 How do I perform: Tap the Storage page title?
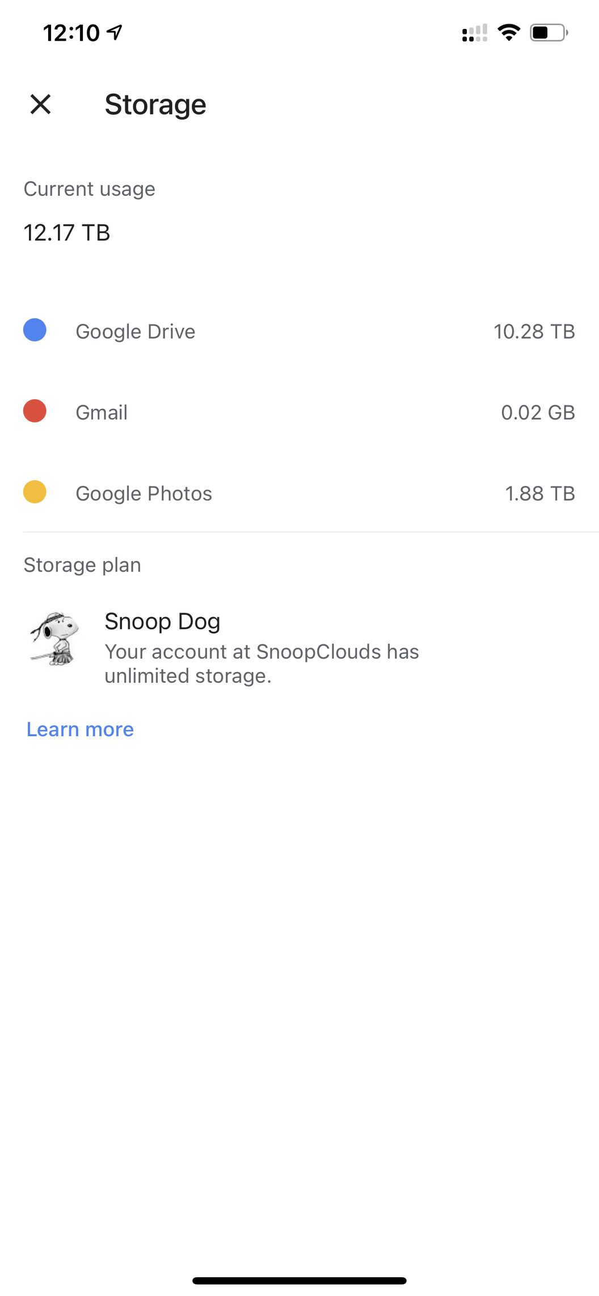pos(155,105)
